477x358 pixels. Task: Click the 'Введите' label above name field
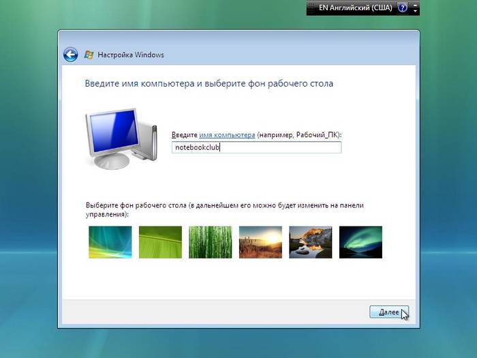pyautogui.click(x=184, y=135)
